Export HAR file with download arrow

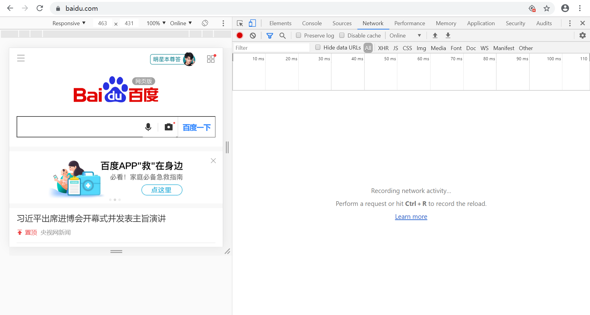448,35
